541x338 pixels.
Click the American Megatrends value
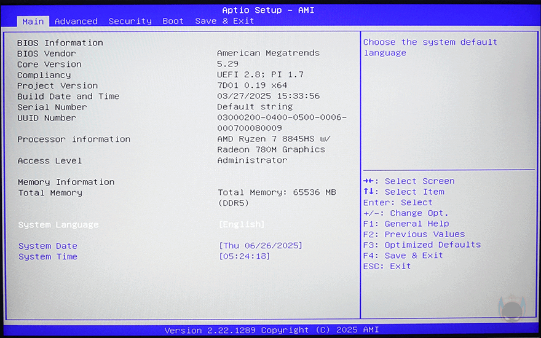point(269,53)
